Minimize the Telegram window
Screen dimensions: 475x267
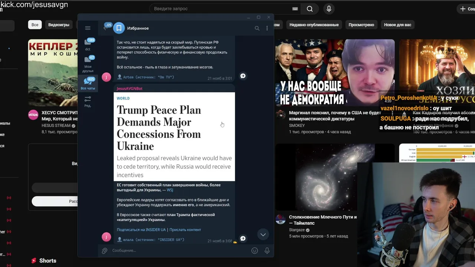pos(249,17)
